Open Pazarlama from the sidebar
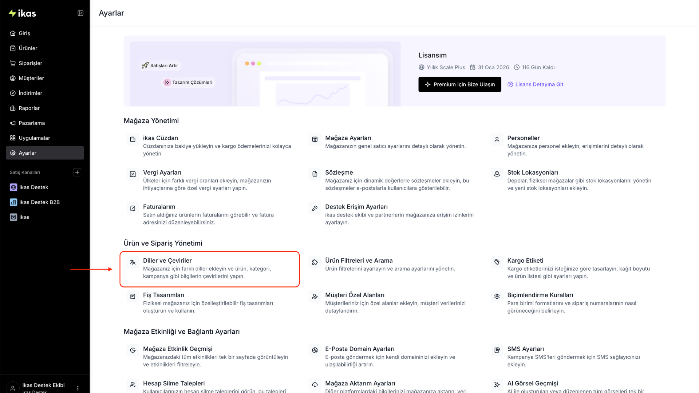The height and width of the screenshot is (393, 699). click(x=45, y=123)
